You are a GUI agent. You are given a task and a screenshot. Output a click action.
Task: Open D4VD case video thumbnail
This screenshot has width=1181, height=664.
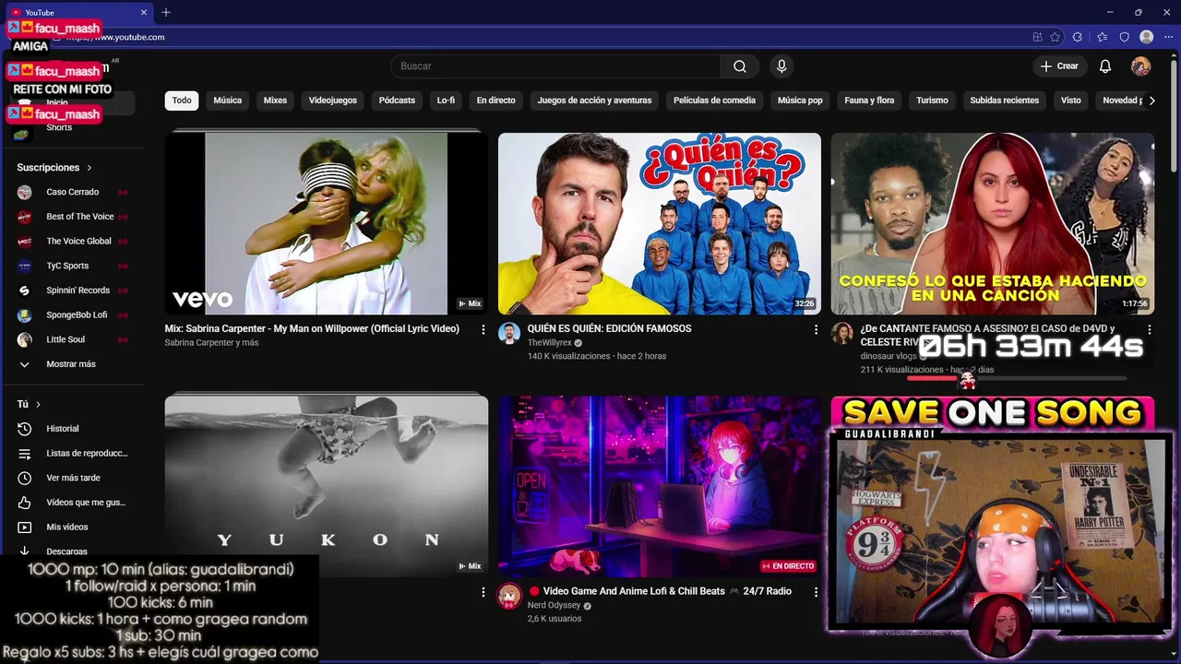992,223
